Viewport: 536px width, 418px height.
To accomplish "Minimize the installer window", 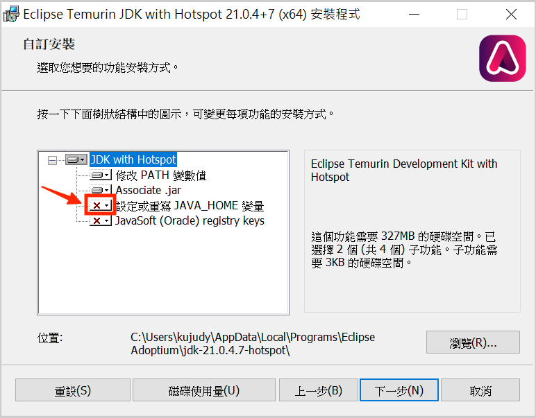I will [x=414, y=15].
